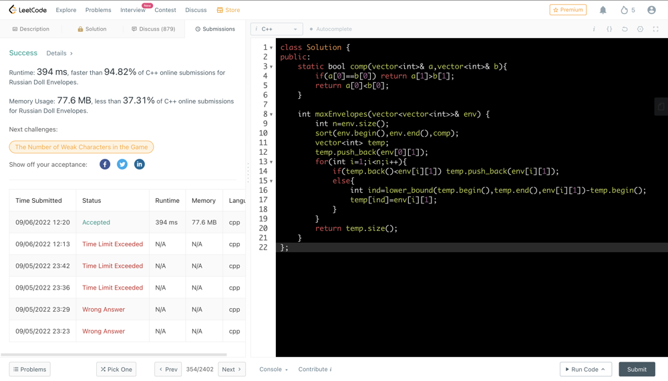Collapse code fold arrow at line 1

pos(271,48)
